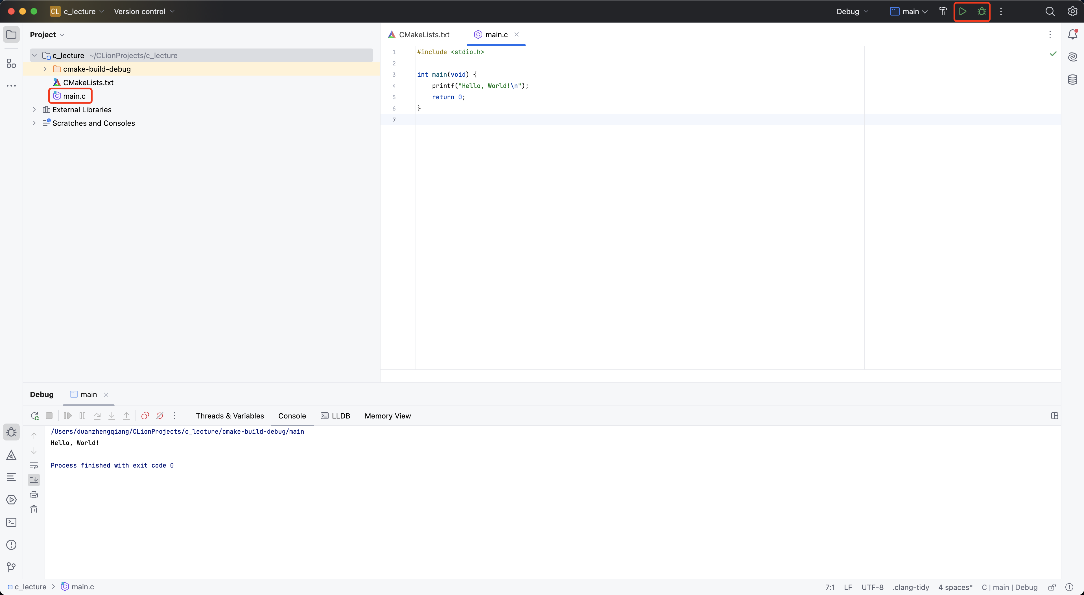The height and width of the screenshot is (595, 1084).
Task: Toggle Scroll to End in console
Action: (x=34, y=480)
